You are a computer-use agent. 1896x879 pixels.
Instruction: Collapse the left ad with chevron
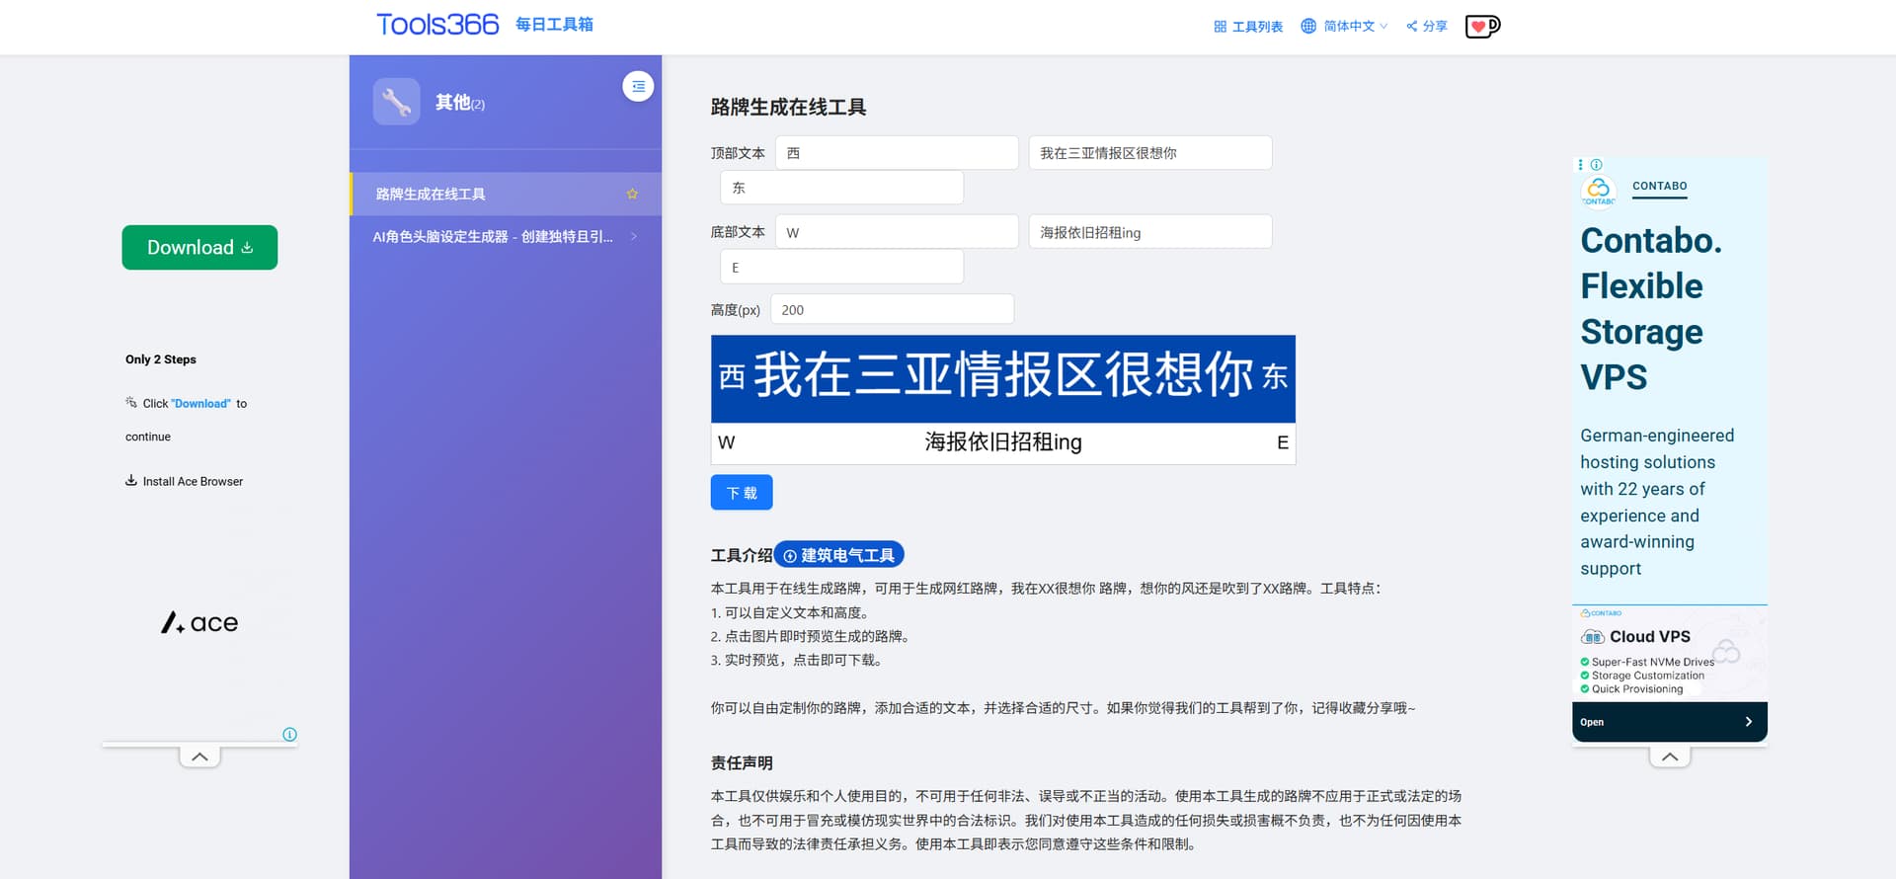point(199,757)
